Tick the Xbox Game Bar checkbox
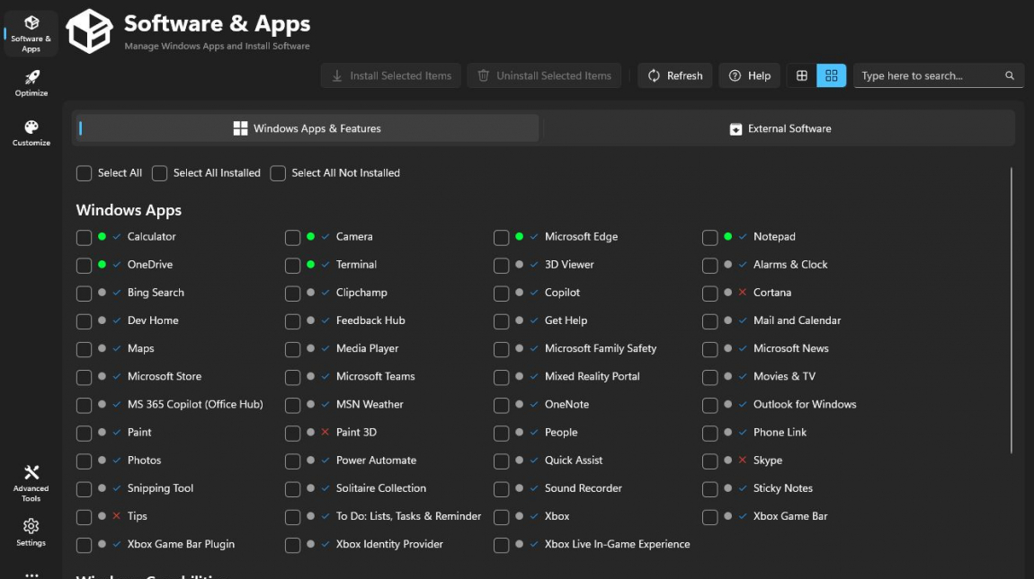The image size is (1034, 579). [x=709, y=517]
